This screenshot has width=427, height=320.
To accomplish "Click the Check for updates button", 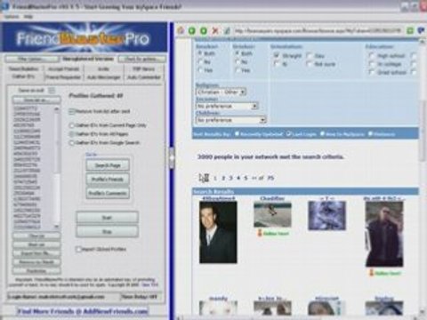I will (141, 59).
